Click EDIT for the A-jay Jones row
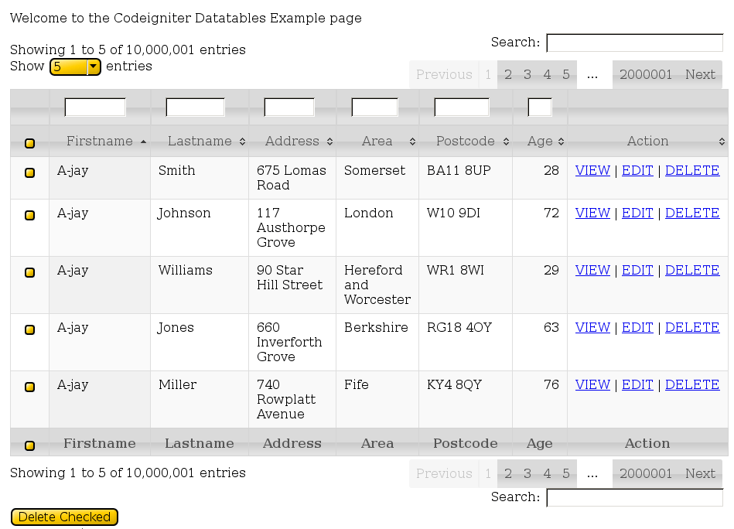The width and height of the screenshot is (734, 529). pos(637,327)
